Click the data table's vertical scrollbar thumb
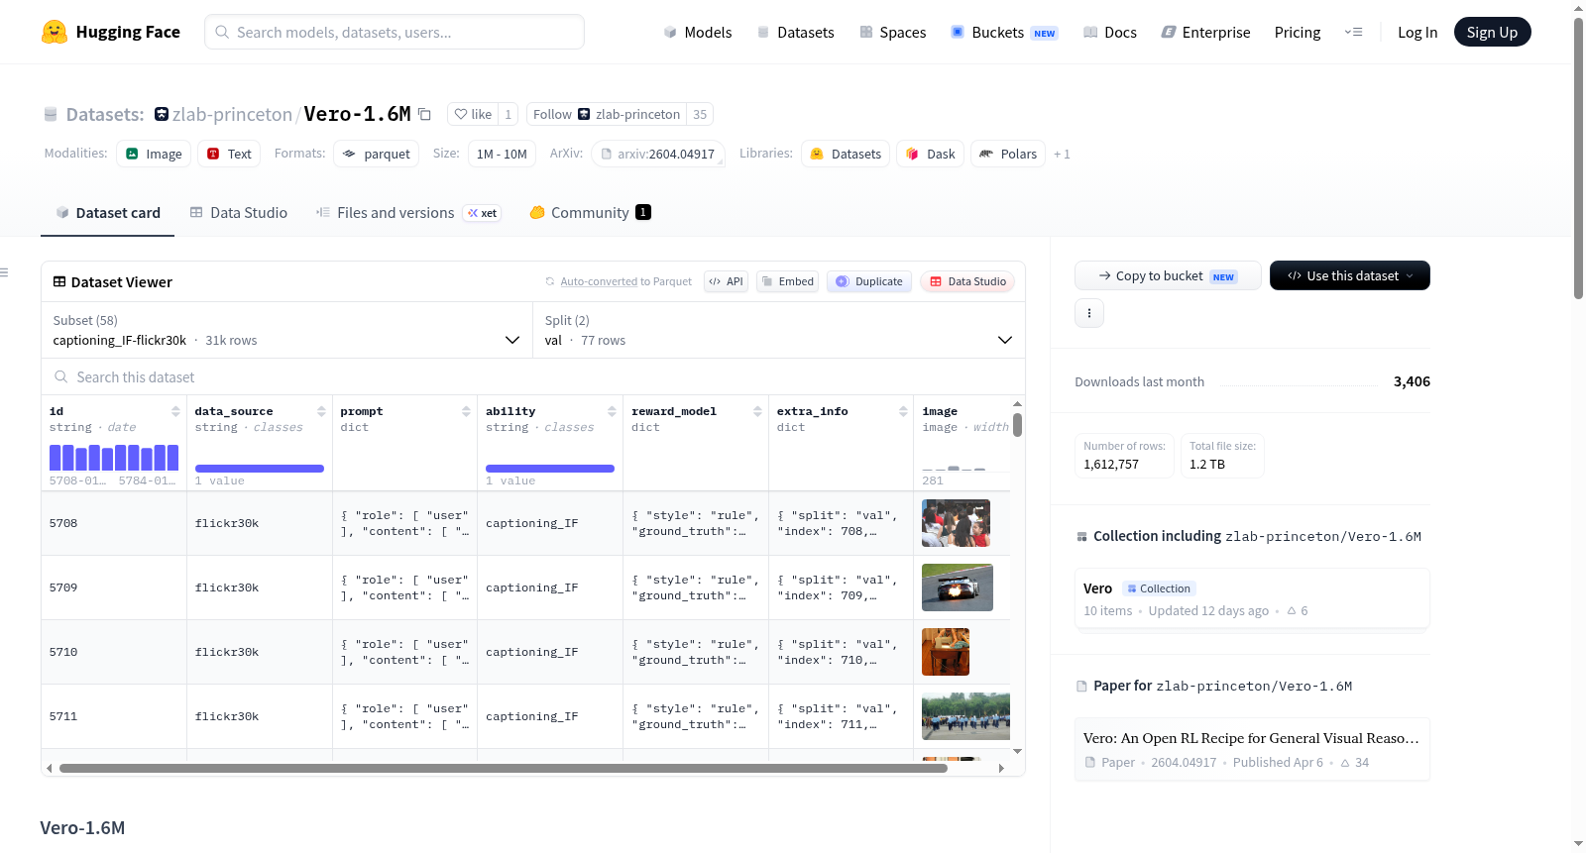Screen dimensions: 1586x853 coord(1017,424)
